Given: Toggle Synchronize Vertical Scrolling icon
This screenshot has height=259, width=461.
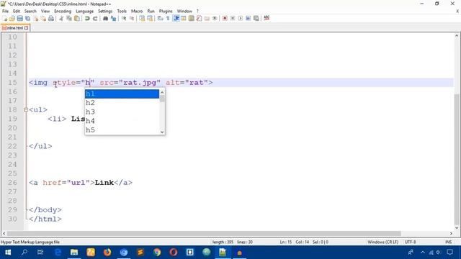Looking at the screenshot, I should [x=142, y=19].
